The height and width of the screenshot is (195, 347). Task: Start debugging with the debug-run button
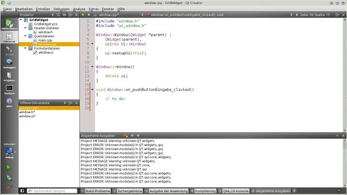[x=9, y=178]
